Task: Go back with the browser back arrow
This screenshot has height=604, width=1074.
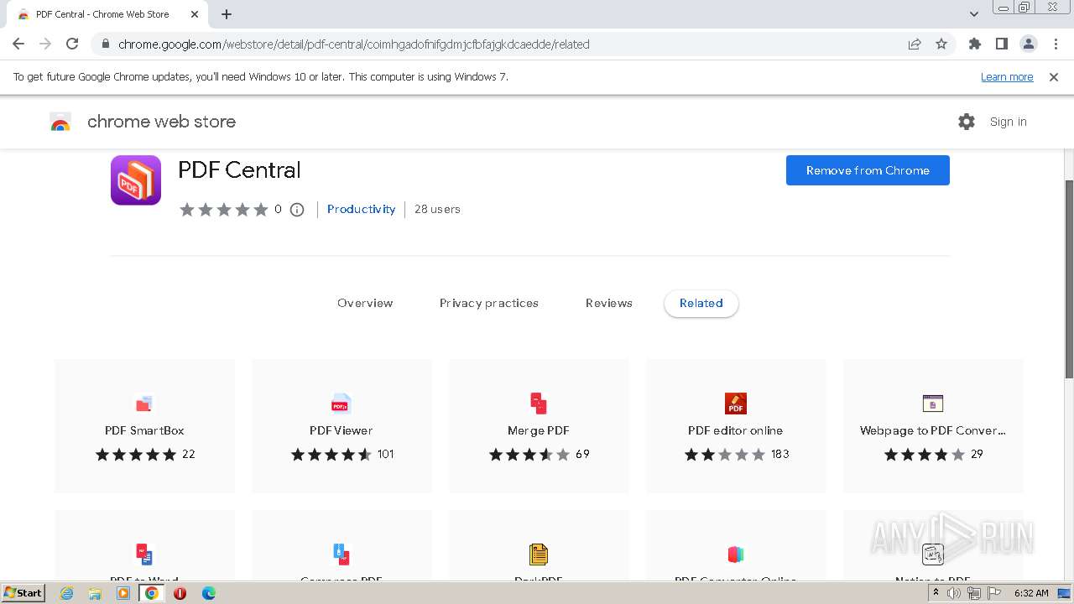Action: (18, 44)
